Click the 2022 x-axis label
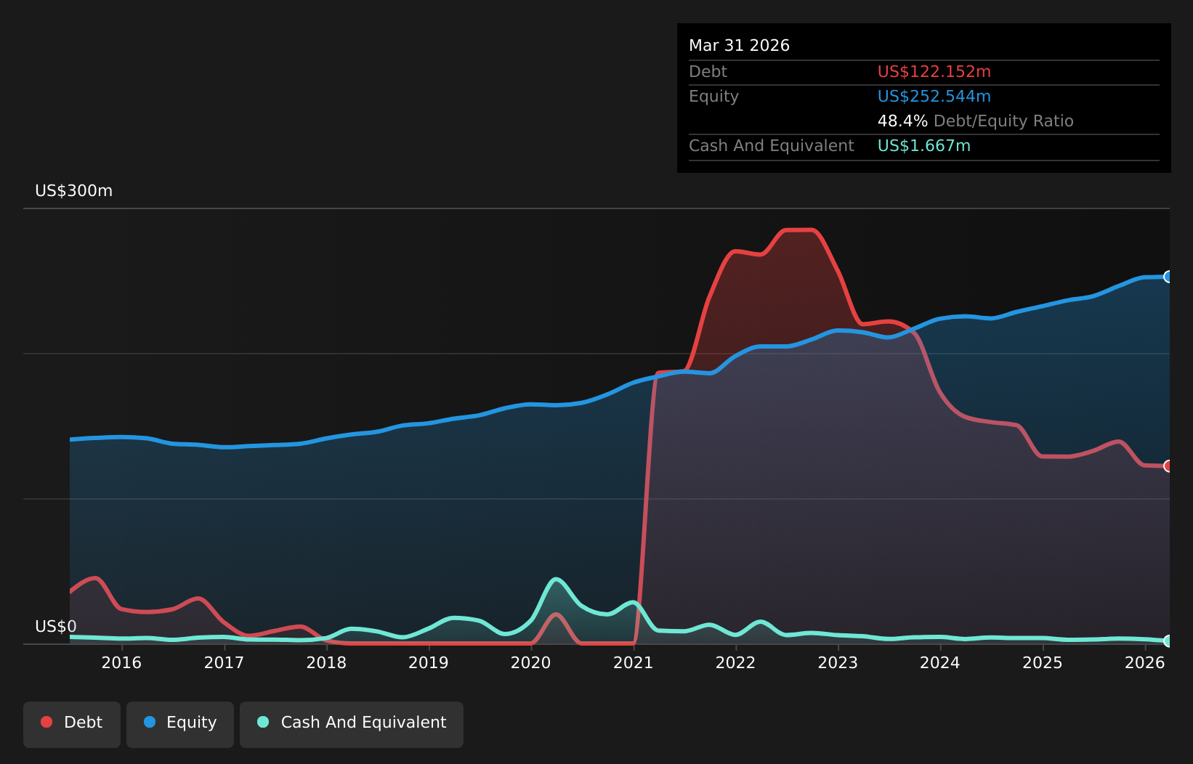This screenshot has width=1193, height=764. 736,663
